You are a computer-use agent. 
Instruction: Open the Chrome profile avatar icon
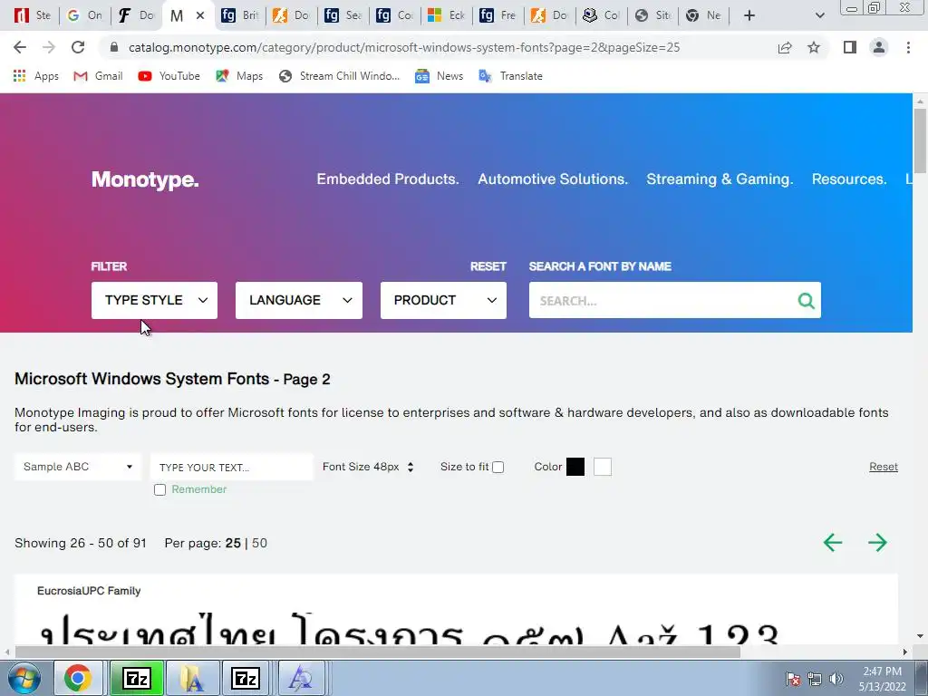[879, 47]
